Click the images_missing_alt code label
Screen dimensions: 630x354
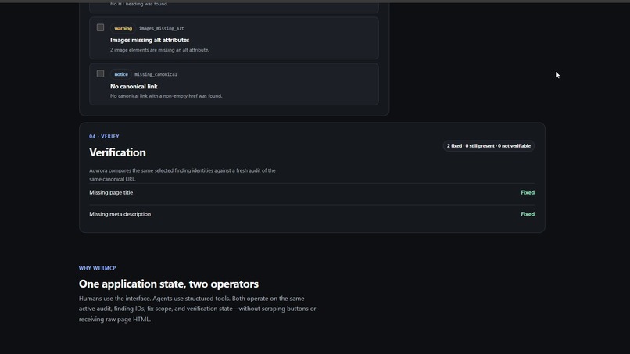(161, 29)
